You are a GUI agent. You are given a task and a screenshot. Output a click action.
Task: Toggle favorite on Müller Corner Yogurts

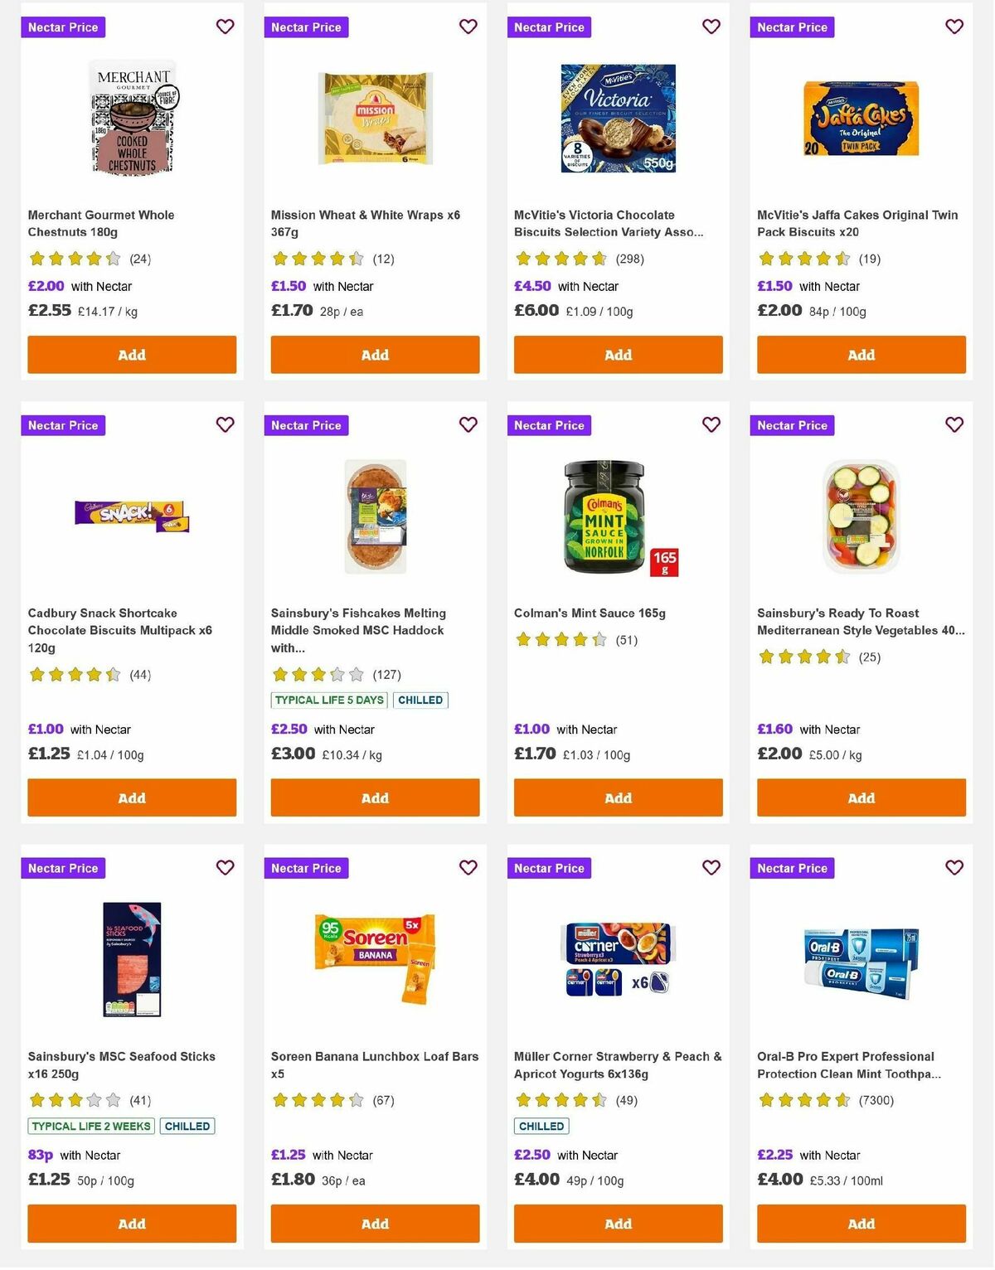point(711,868)
